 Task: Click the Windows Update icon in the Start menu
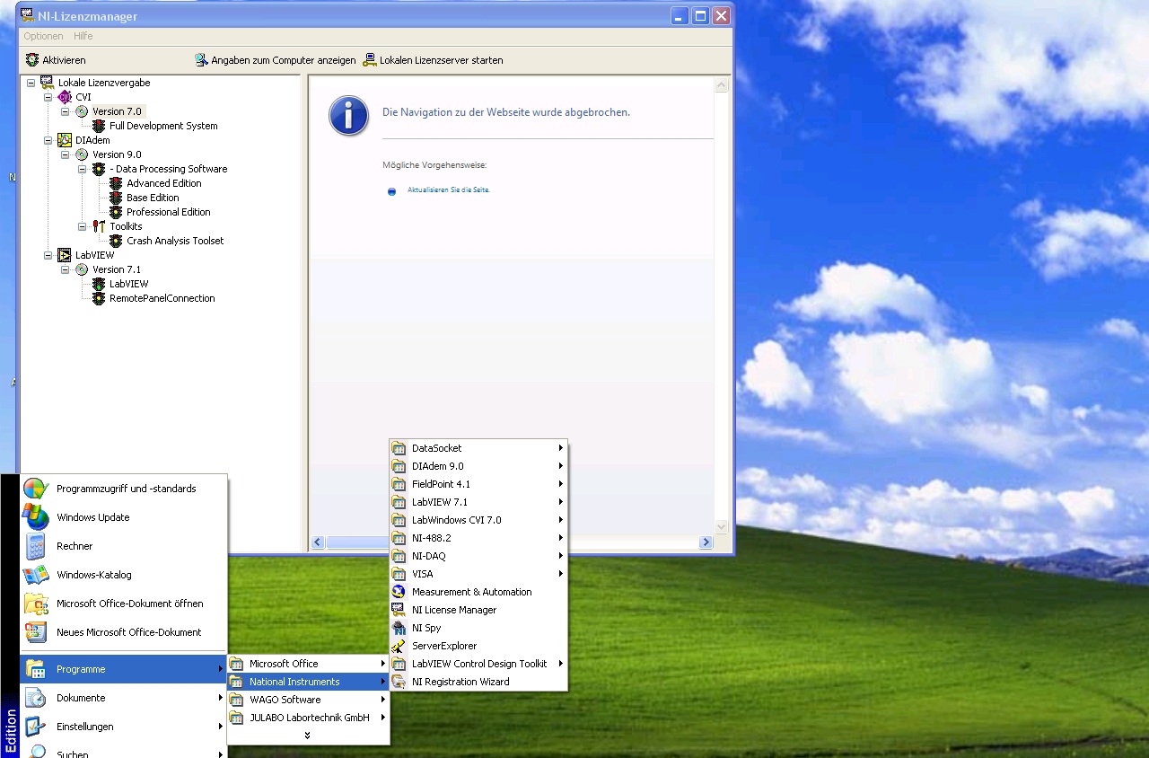36,517
